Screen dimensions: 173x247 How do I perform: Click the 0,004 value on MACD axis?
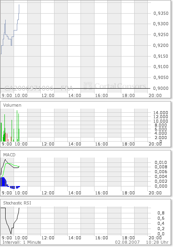(161, 176)
